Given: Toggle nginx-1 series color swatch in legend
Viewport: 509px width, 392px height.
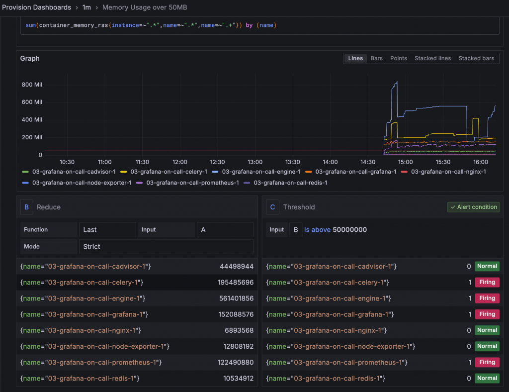Looking at the screenshot, I should 404,172.
